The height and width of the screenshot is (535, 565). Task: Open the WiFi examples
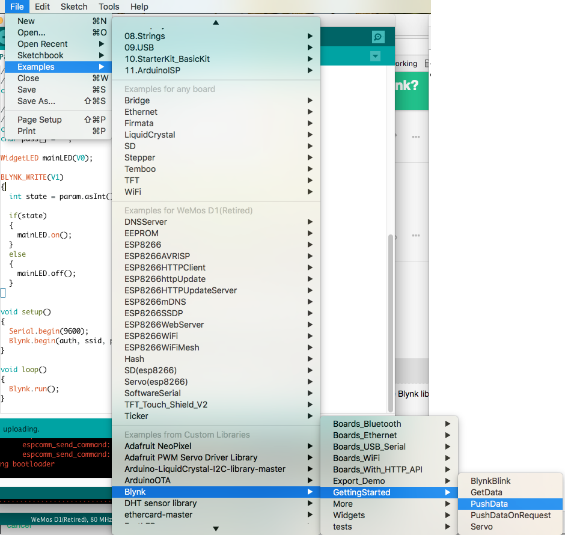click(216, 192)
